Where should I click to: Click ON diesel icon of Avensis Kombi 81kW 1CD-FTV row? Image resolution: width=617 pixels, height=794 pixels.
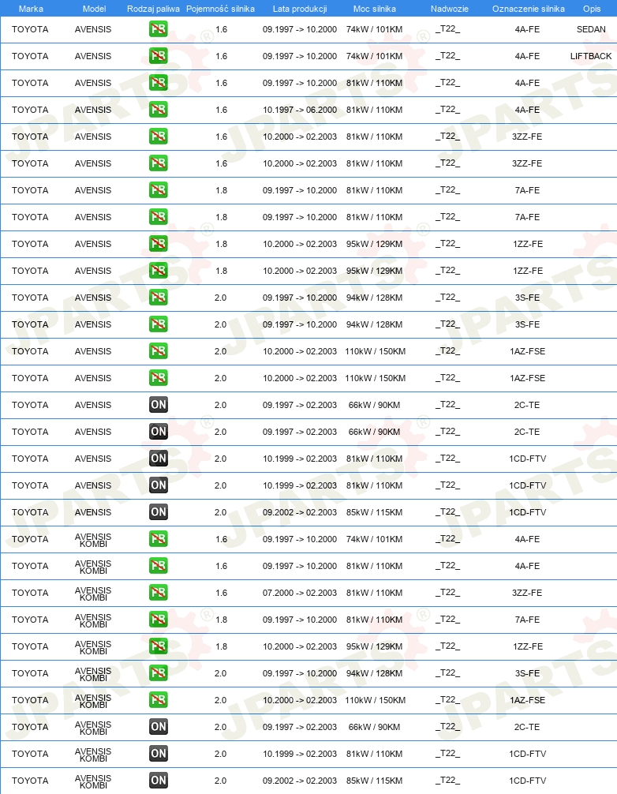tap(159, 754)
